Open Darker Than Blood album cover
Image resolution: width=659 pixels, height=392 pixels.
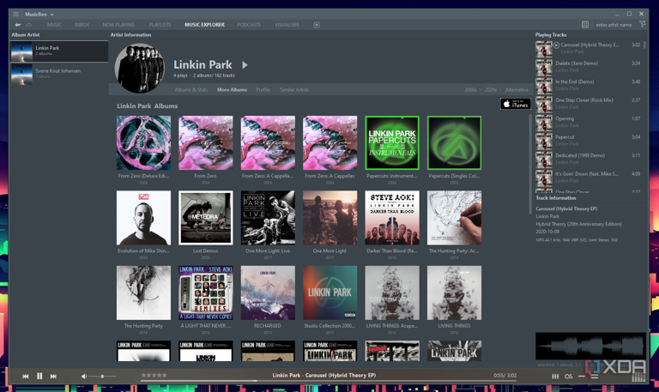(392, 218)
